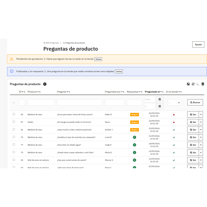
Task: Focus the Preguntado por filter field
Action: pyautogui.click(x=115, y=103)
